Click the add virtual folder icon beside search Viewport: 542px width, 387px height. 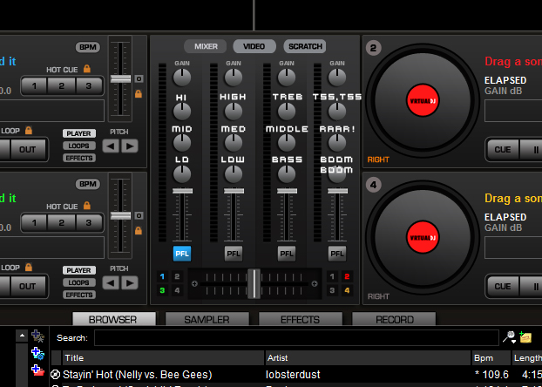pos(525,336)
